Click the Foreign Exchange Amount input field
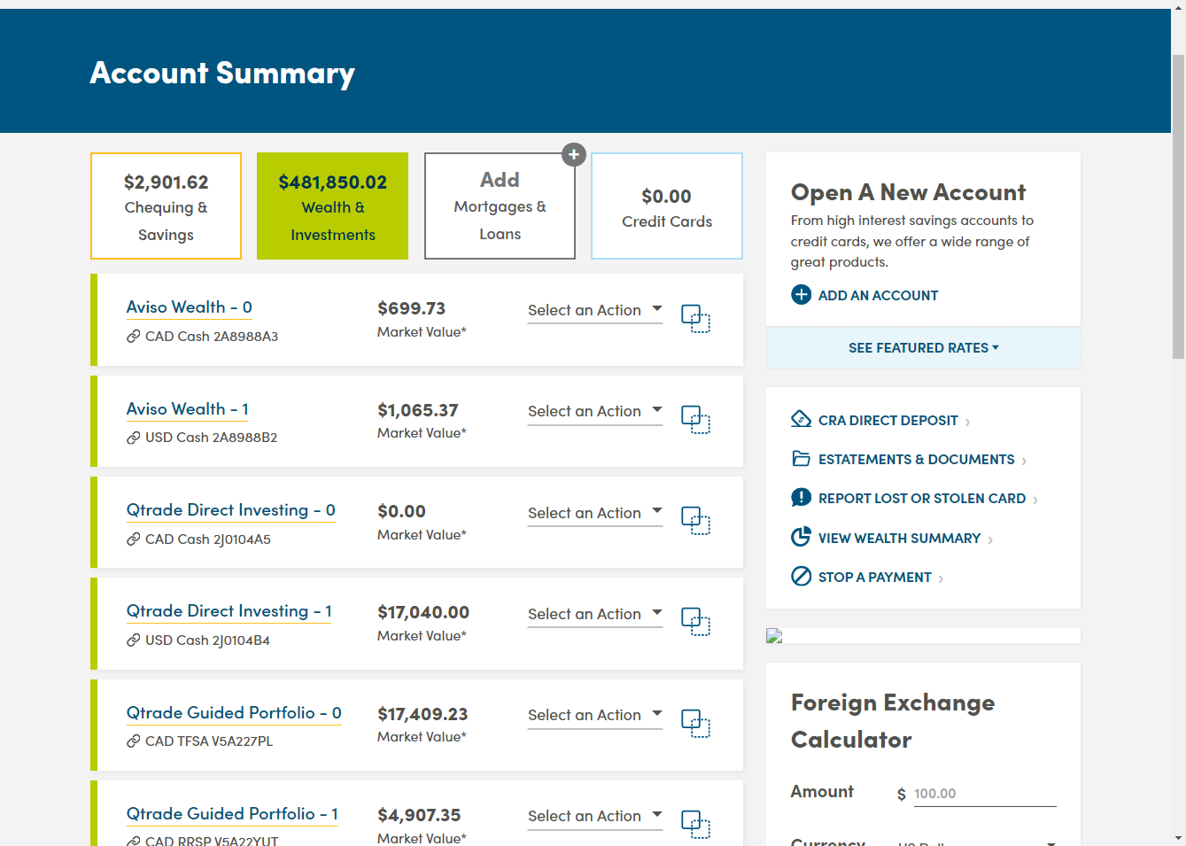This screenshot has height=846, width=1186. pos(983,794)
